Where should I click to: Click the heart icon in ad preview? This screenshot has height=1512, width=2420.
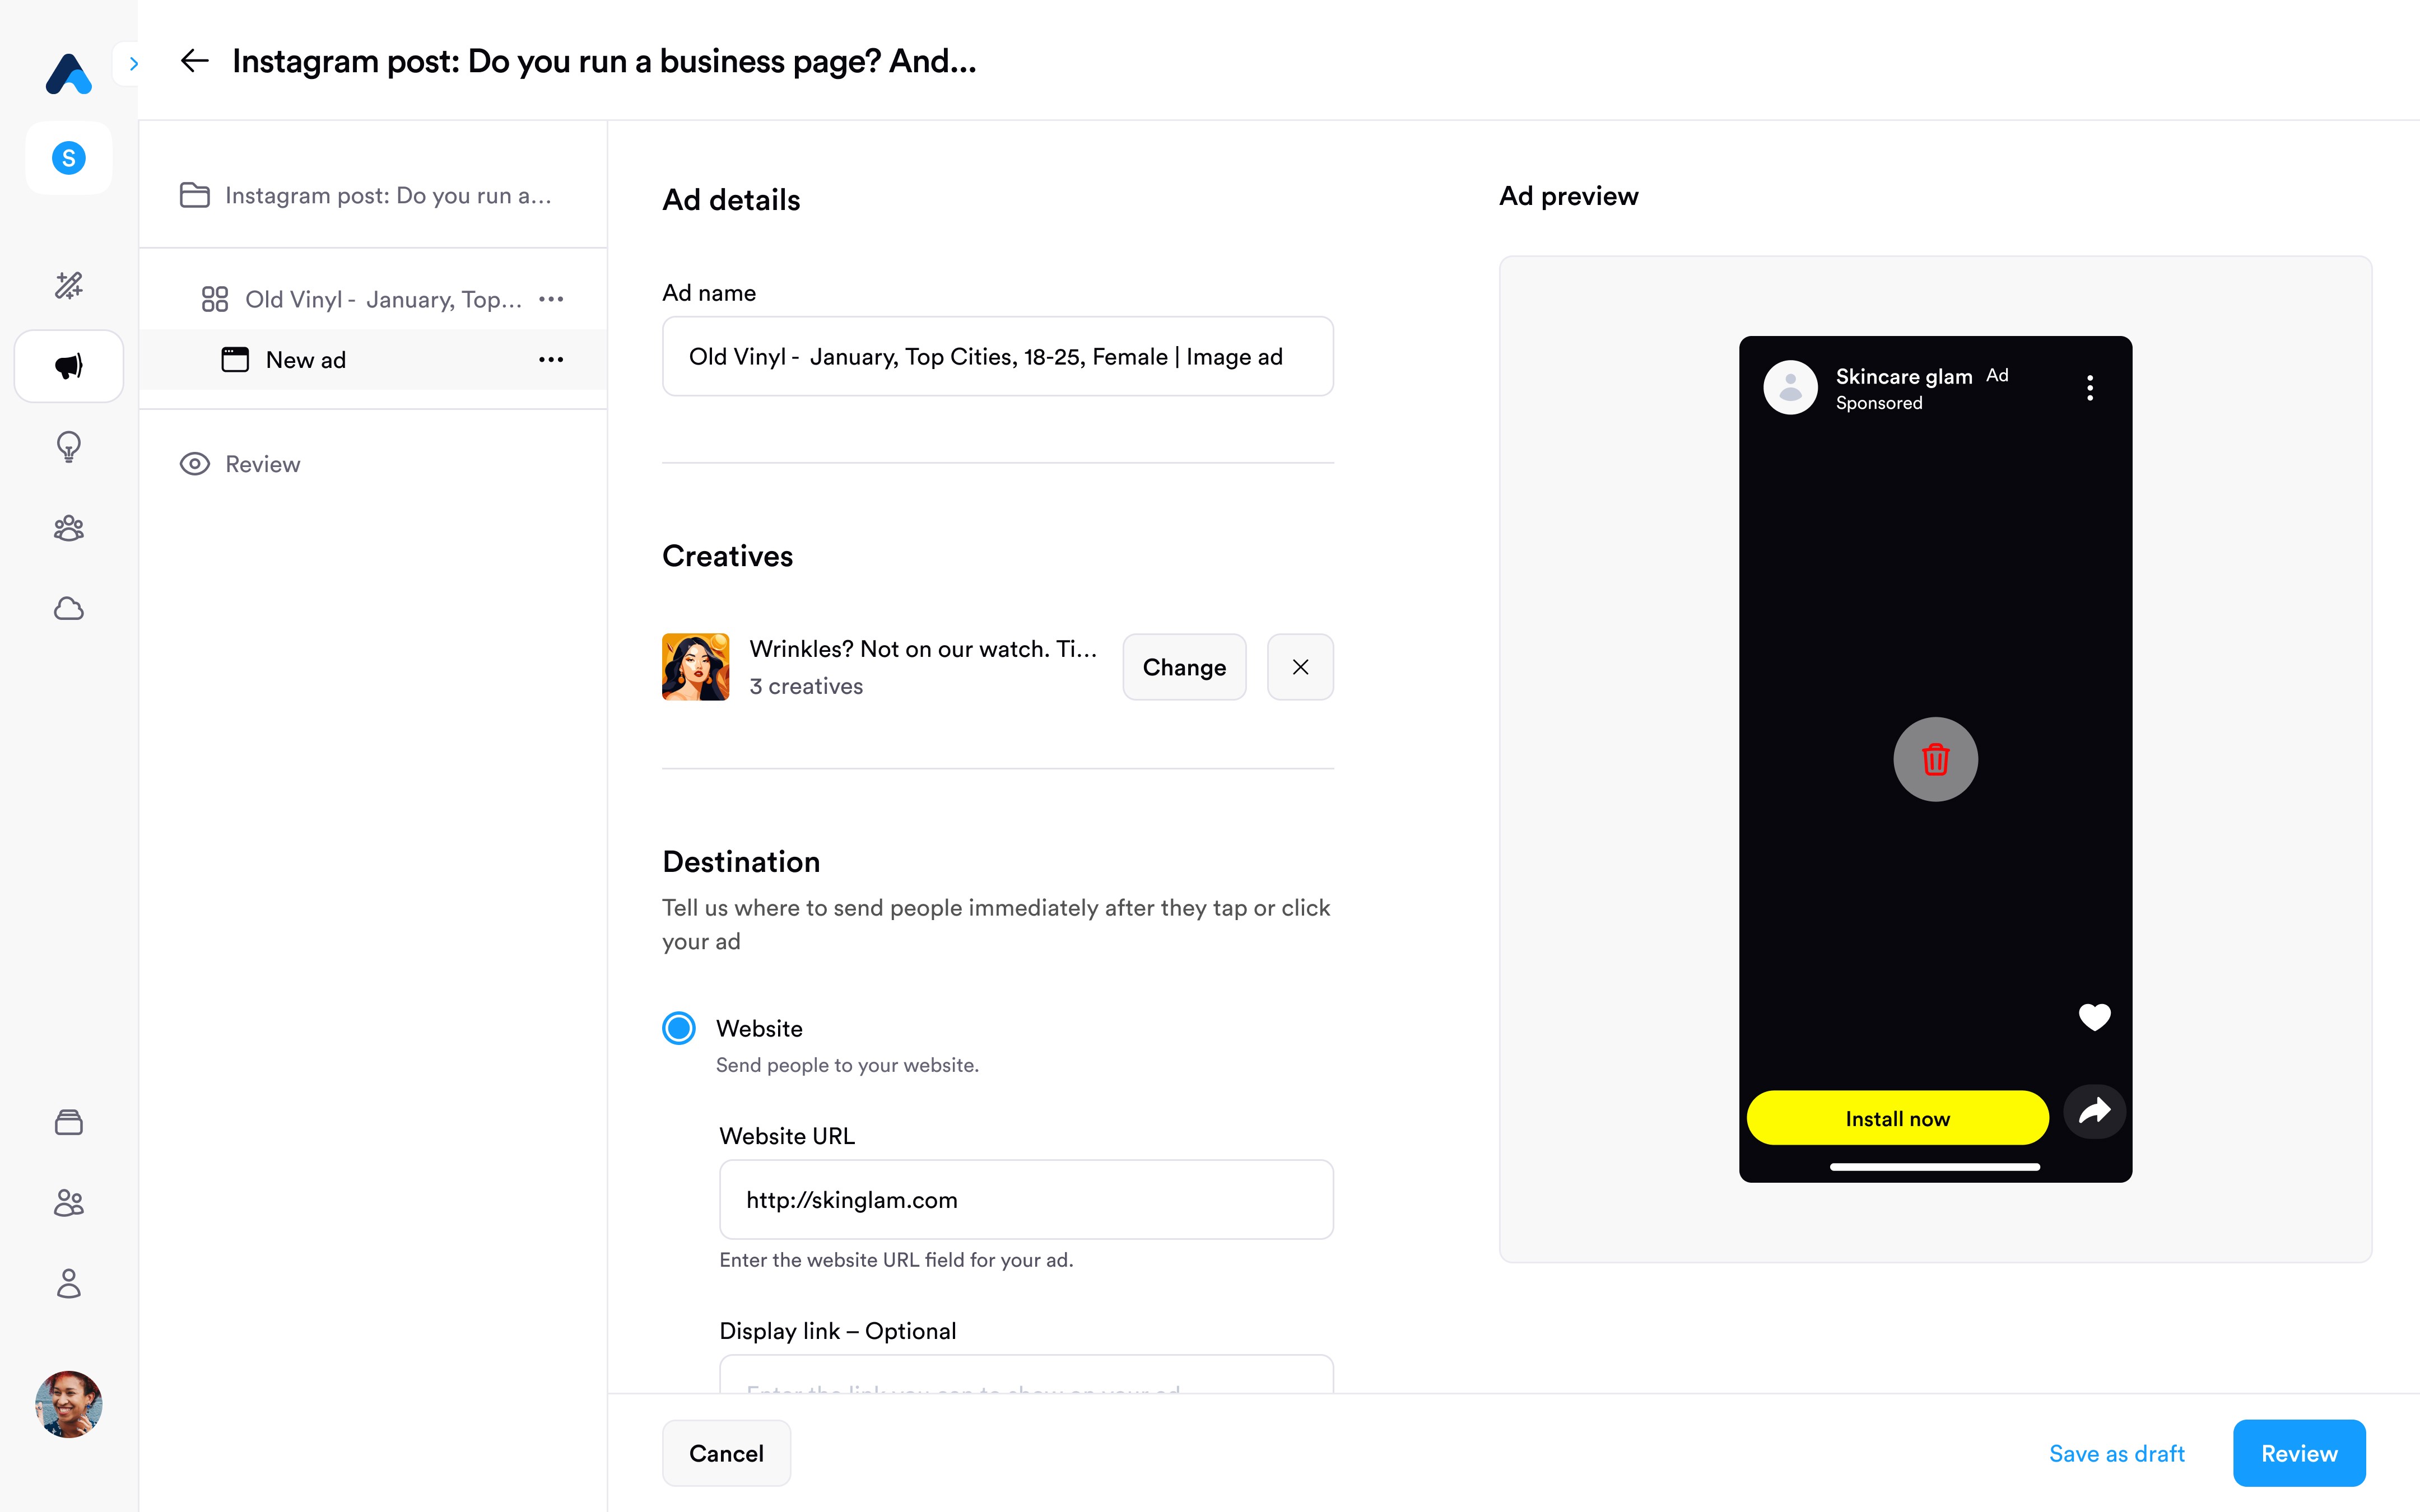(2094, 1017)
